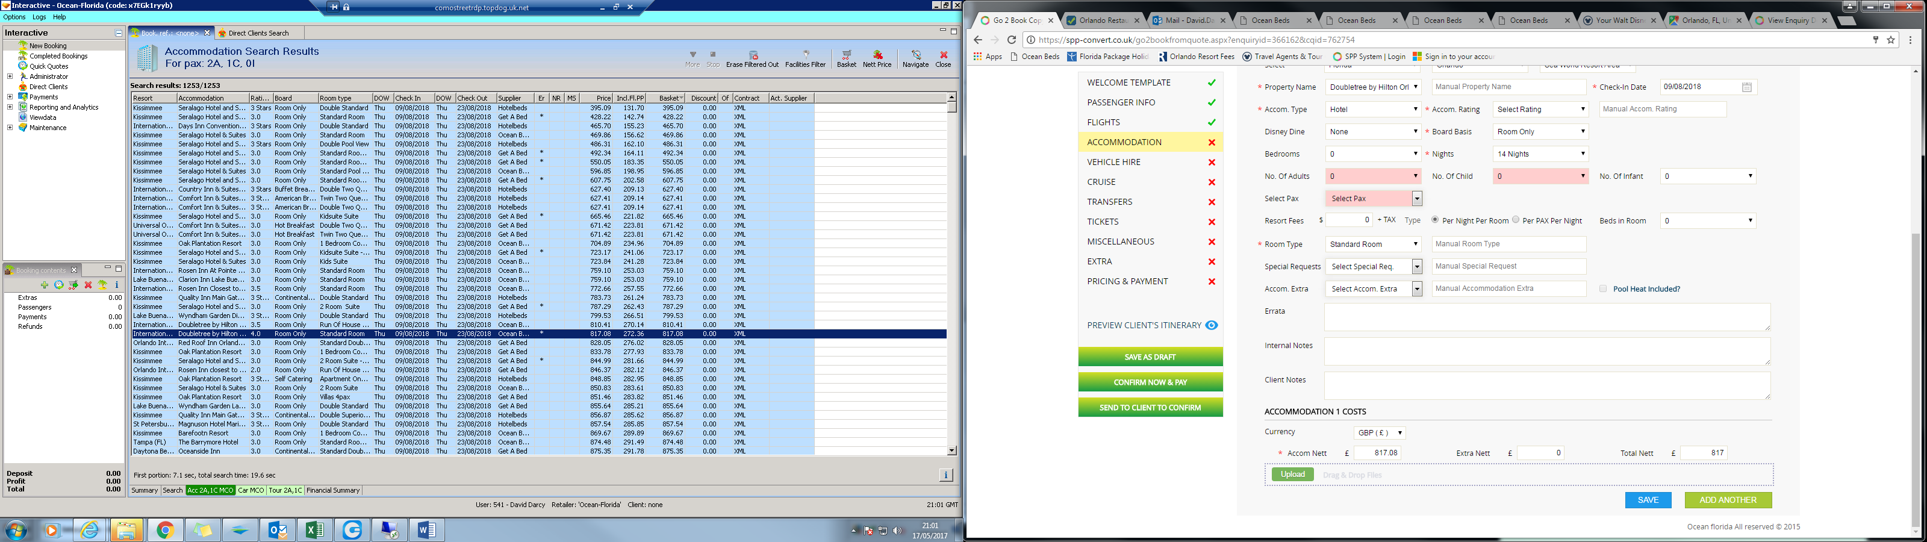Launch Google Chrome from the taskbar
The image size is (1927, 542).
[x=166, y=530]
